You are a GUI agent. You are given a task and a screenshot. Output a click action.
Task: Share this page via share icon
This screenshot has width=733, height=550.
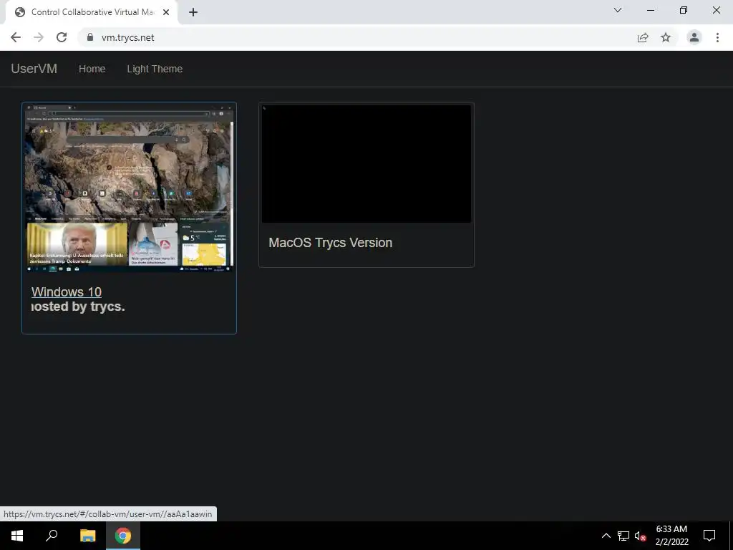coord(643,37)
